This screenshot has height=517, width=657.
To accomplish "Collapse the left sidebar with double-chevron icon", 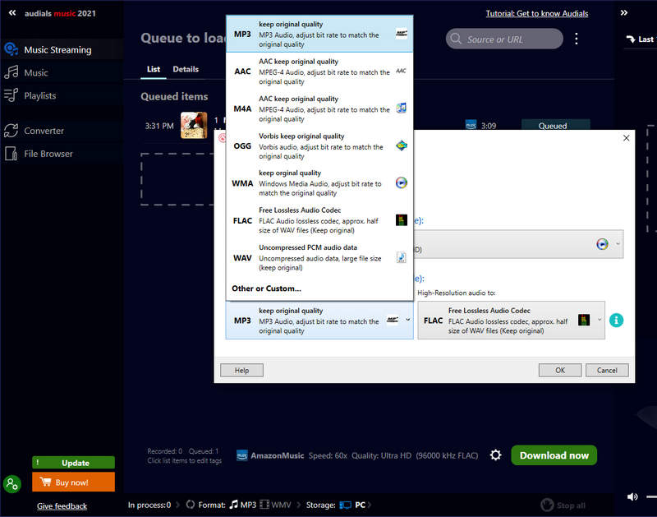I will [12, 13].
